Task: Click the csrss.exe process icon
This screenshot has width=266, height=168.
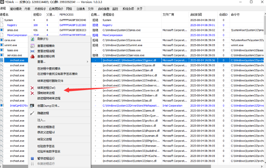Action: [x=2, y=40]
